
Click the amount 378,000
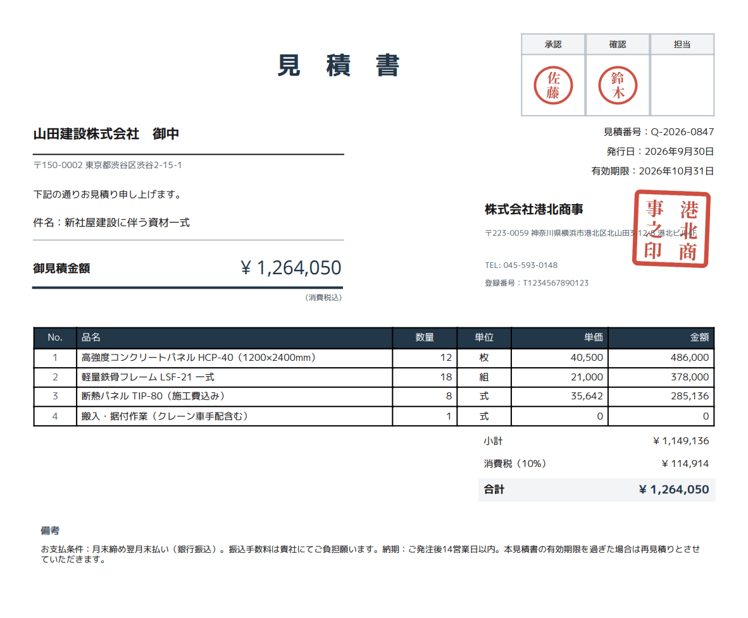tap(690, 377)
